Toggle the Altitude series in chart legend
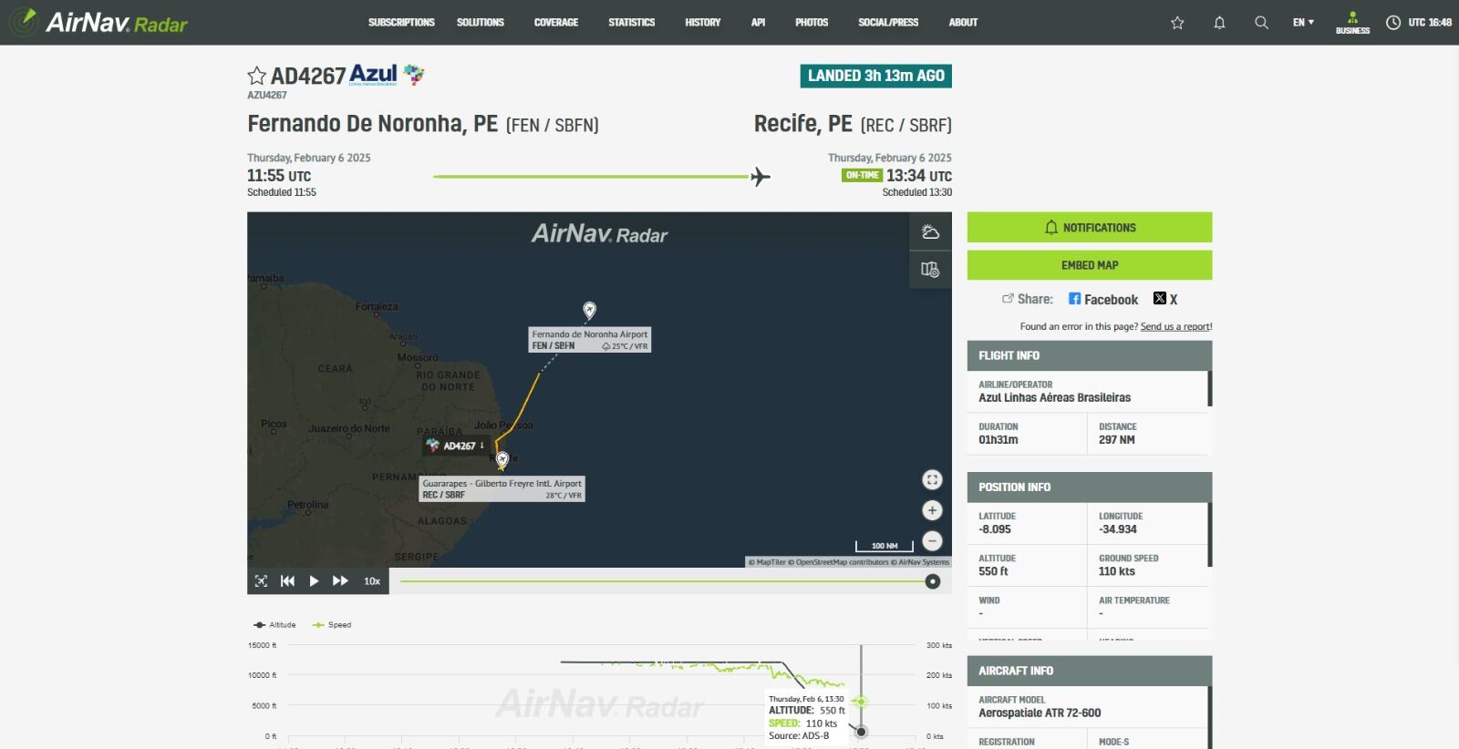The width and height of the screenshot is (1459, 749). pos(275,625)
